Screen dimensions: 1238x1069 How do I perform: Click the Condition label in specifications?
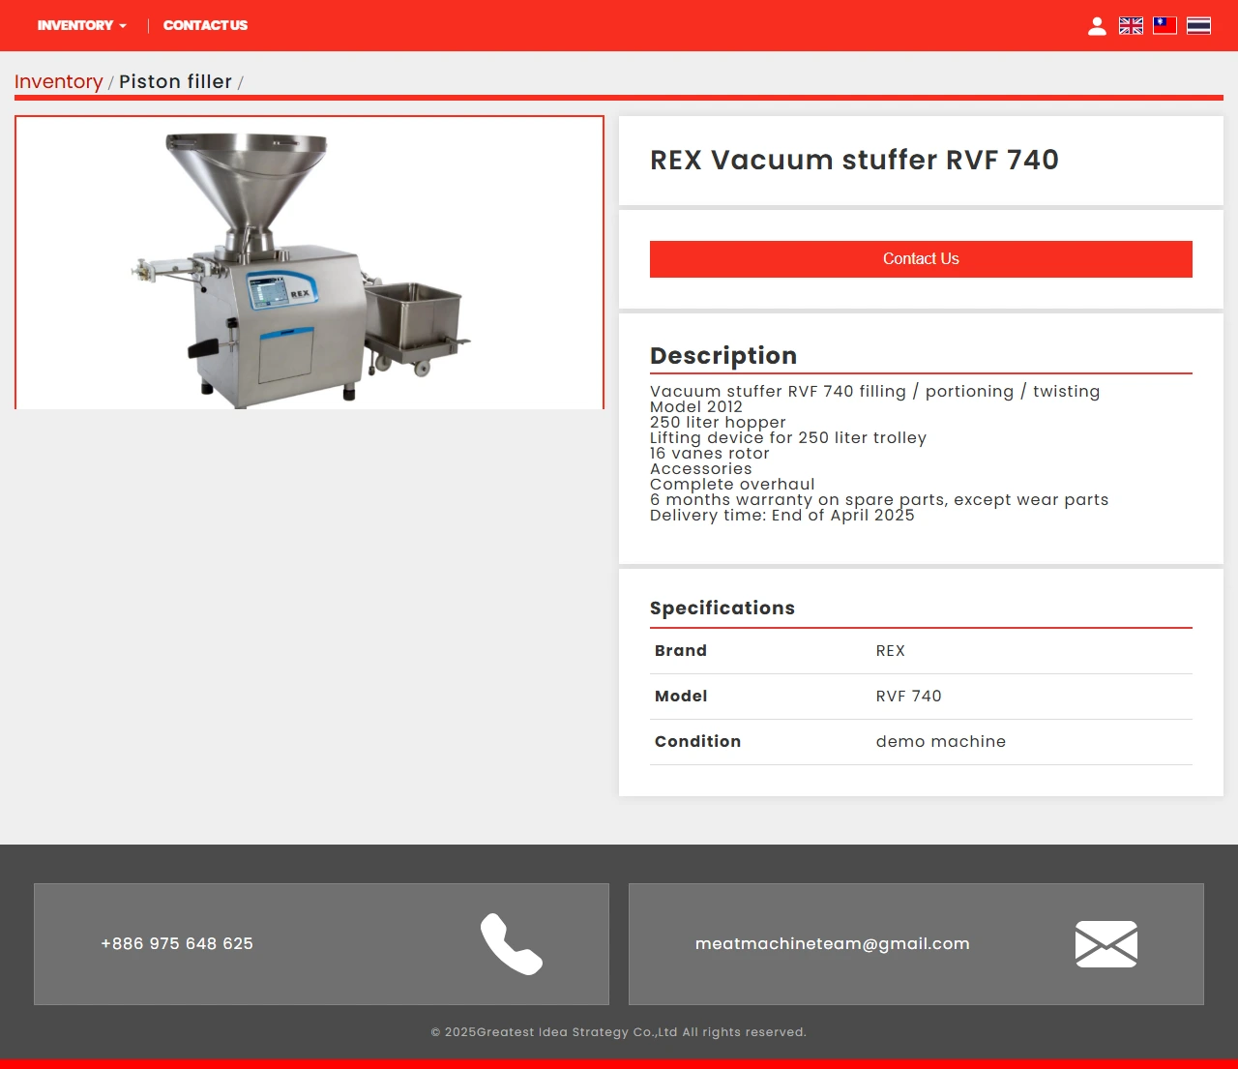[x=697, y=742]
